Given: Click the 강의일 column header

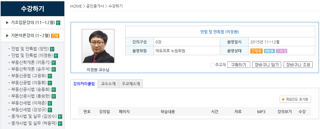Looking at the screenshot, I should pyautogui.click(x=104, y=112).
